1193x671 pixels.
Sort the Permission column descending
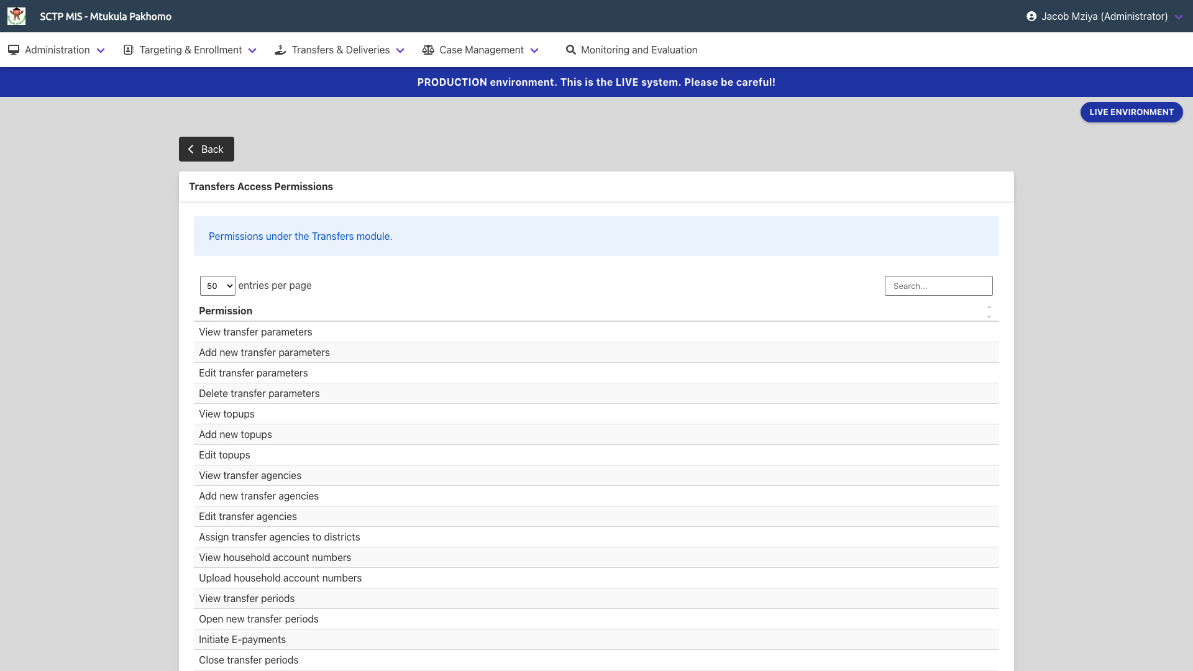(989, 316)
